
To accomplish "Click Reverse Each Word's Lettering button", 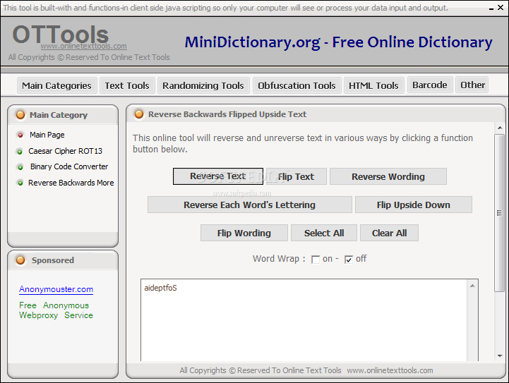I will (250, 205).
